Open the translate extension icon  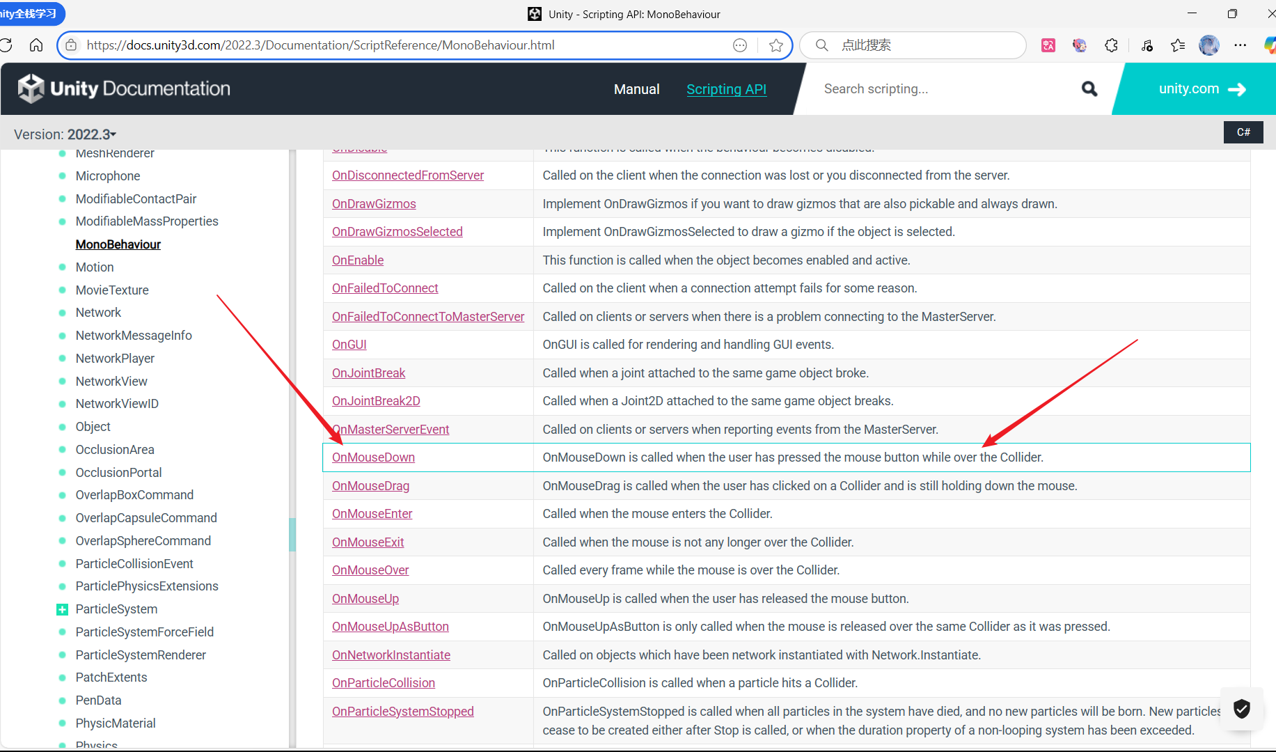point(1048,45)
